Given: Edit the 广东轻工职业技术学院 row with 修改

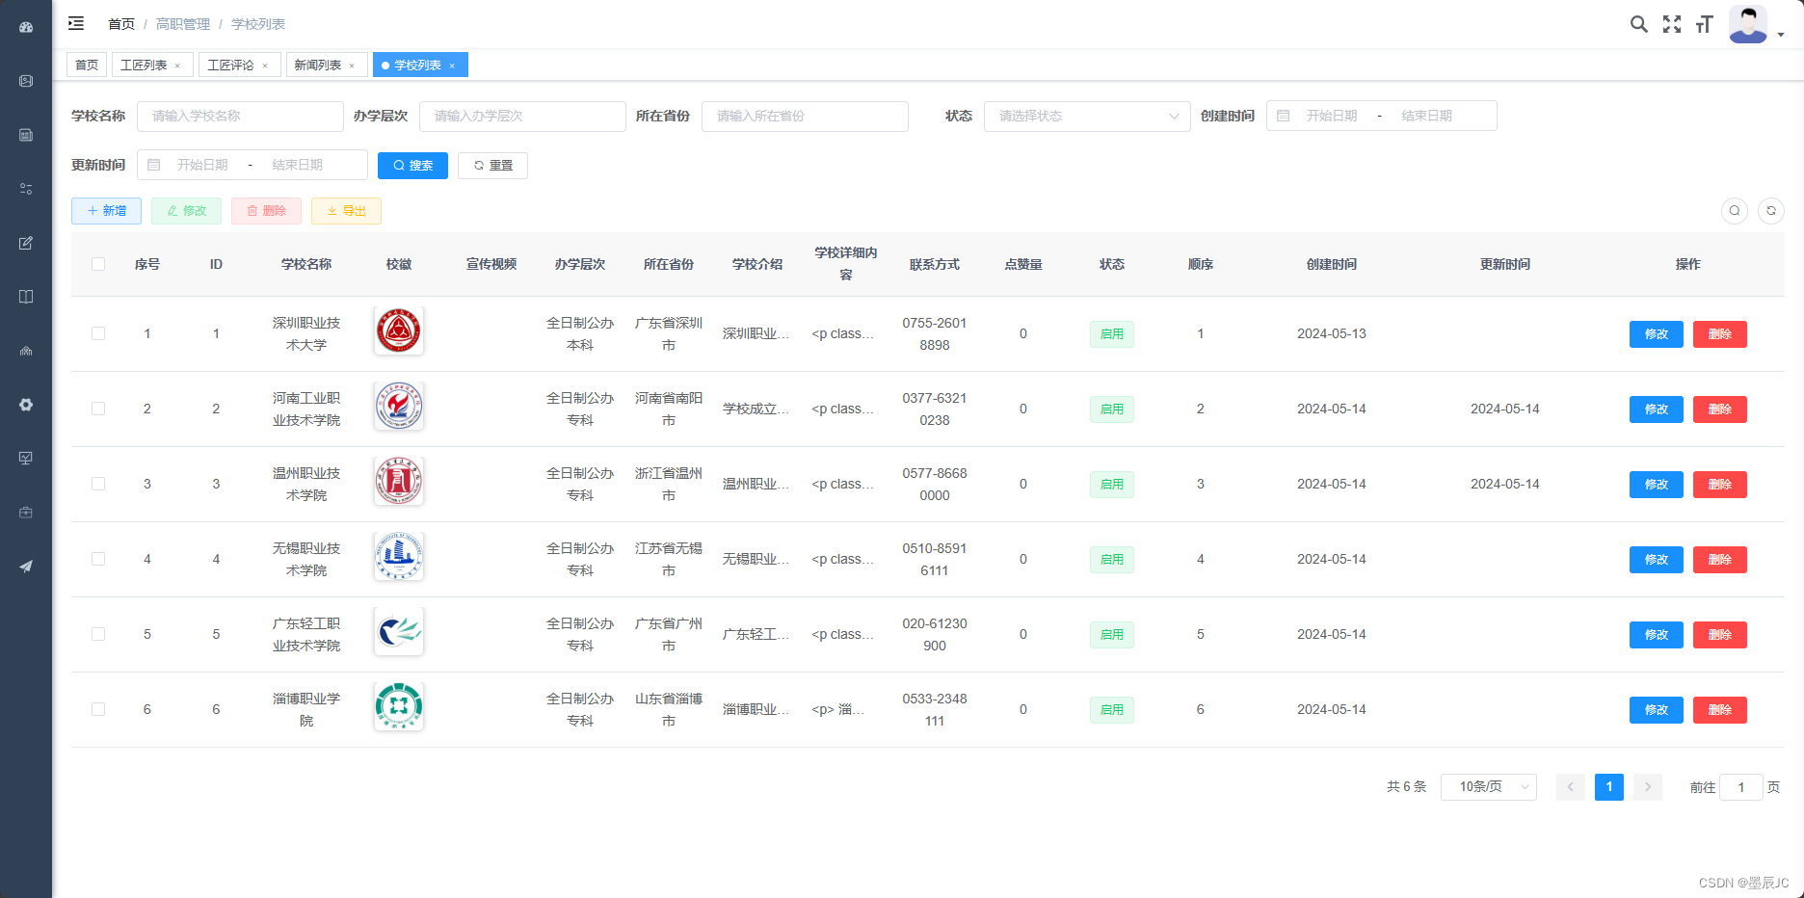Looking at the screenshot, I should tap(1656, 635).
